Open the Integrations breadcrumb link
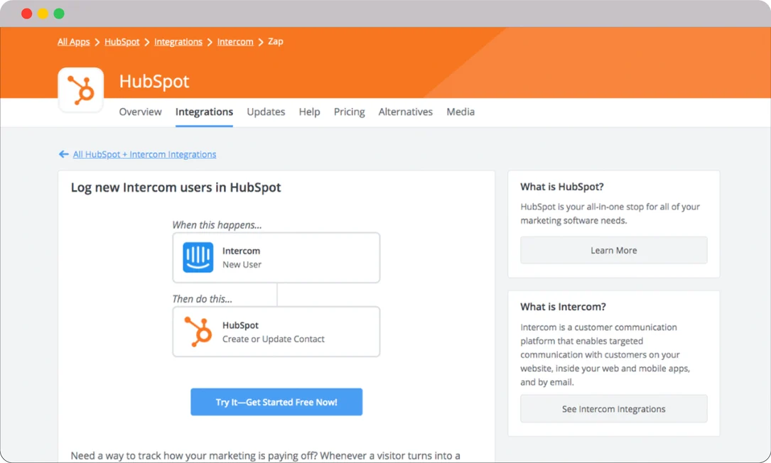The image size is (771, 463). pos(178,42)
